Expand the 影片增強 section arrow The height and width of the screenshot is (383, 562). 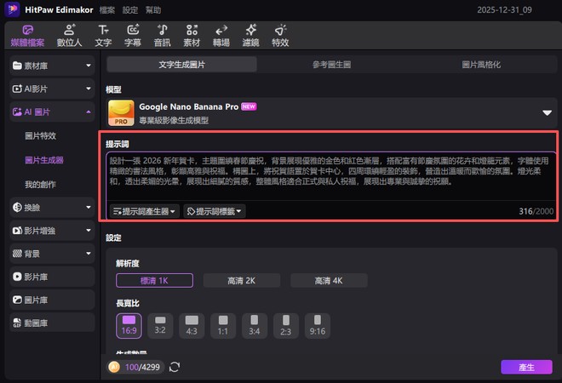click(x=89, y=230)
